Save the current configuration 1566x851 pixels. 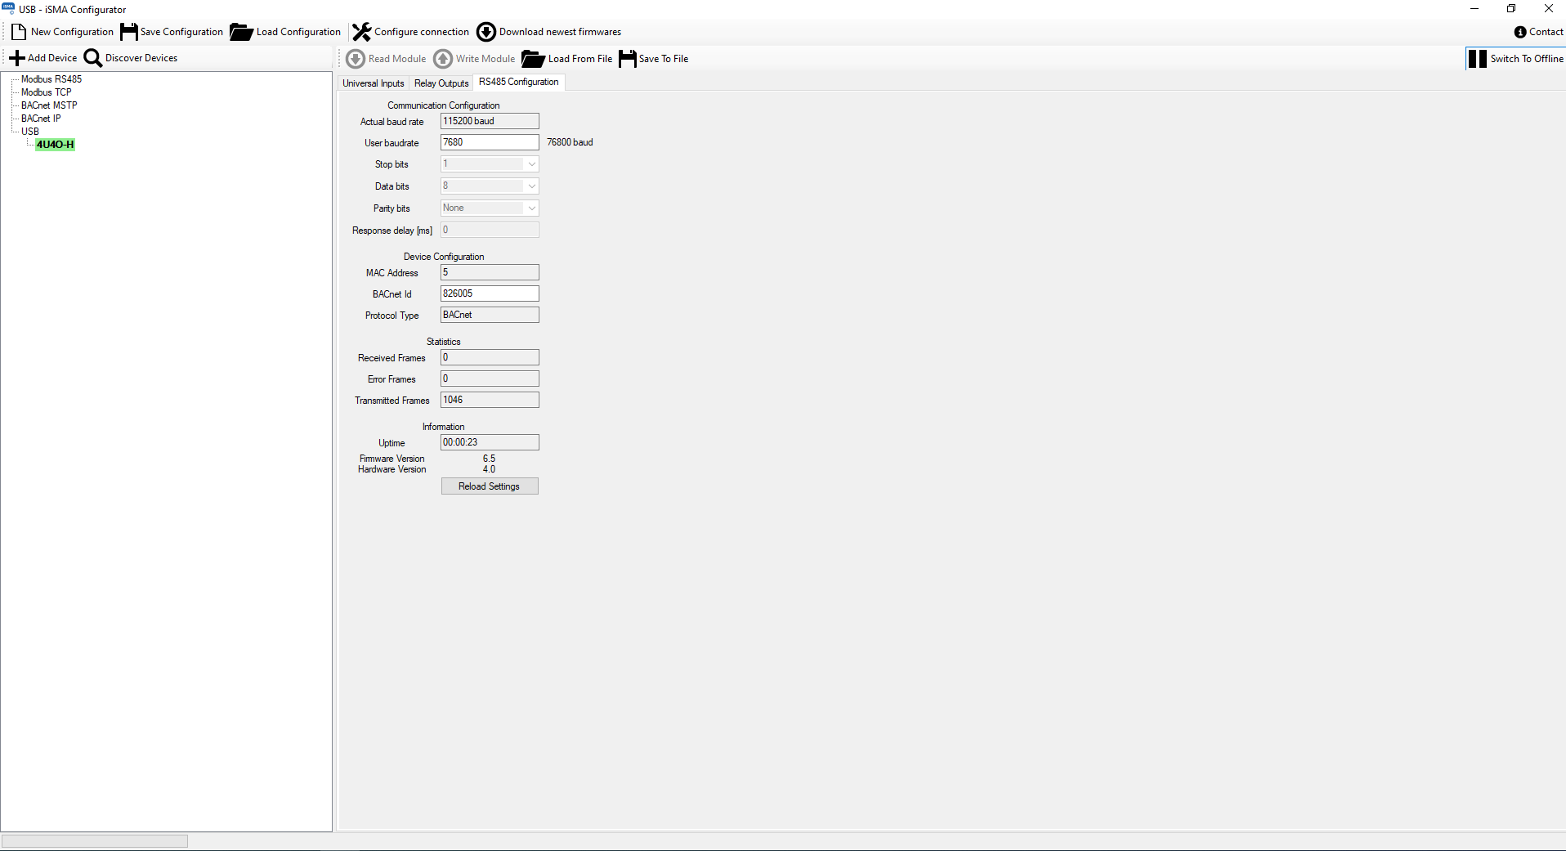tap(171, 31)
